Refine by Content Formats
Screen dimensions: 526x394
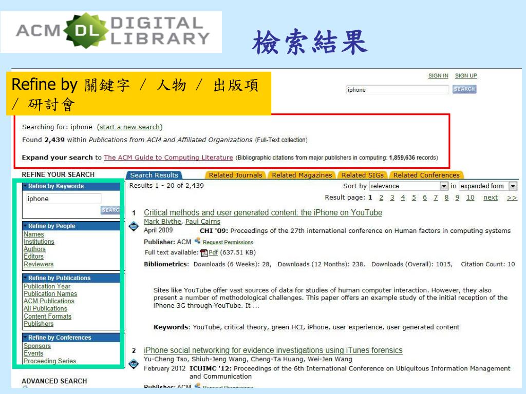(x=48, y=316)
